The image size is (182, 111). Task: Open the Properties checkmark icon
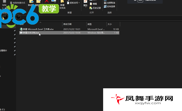[x=85, y=2]
